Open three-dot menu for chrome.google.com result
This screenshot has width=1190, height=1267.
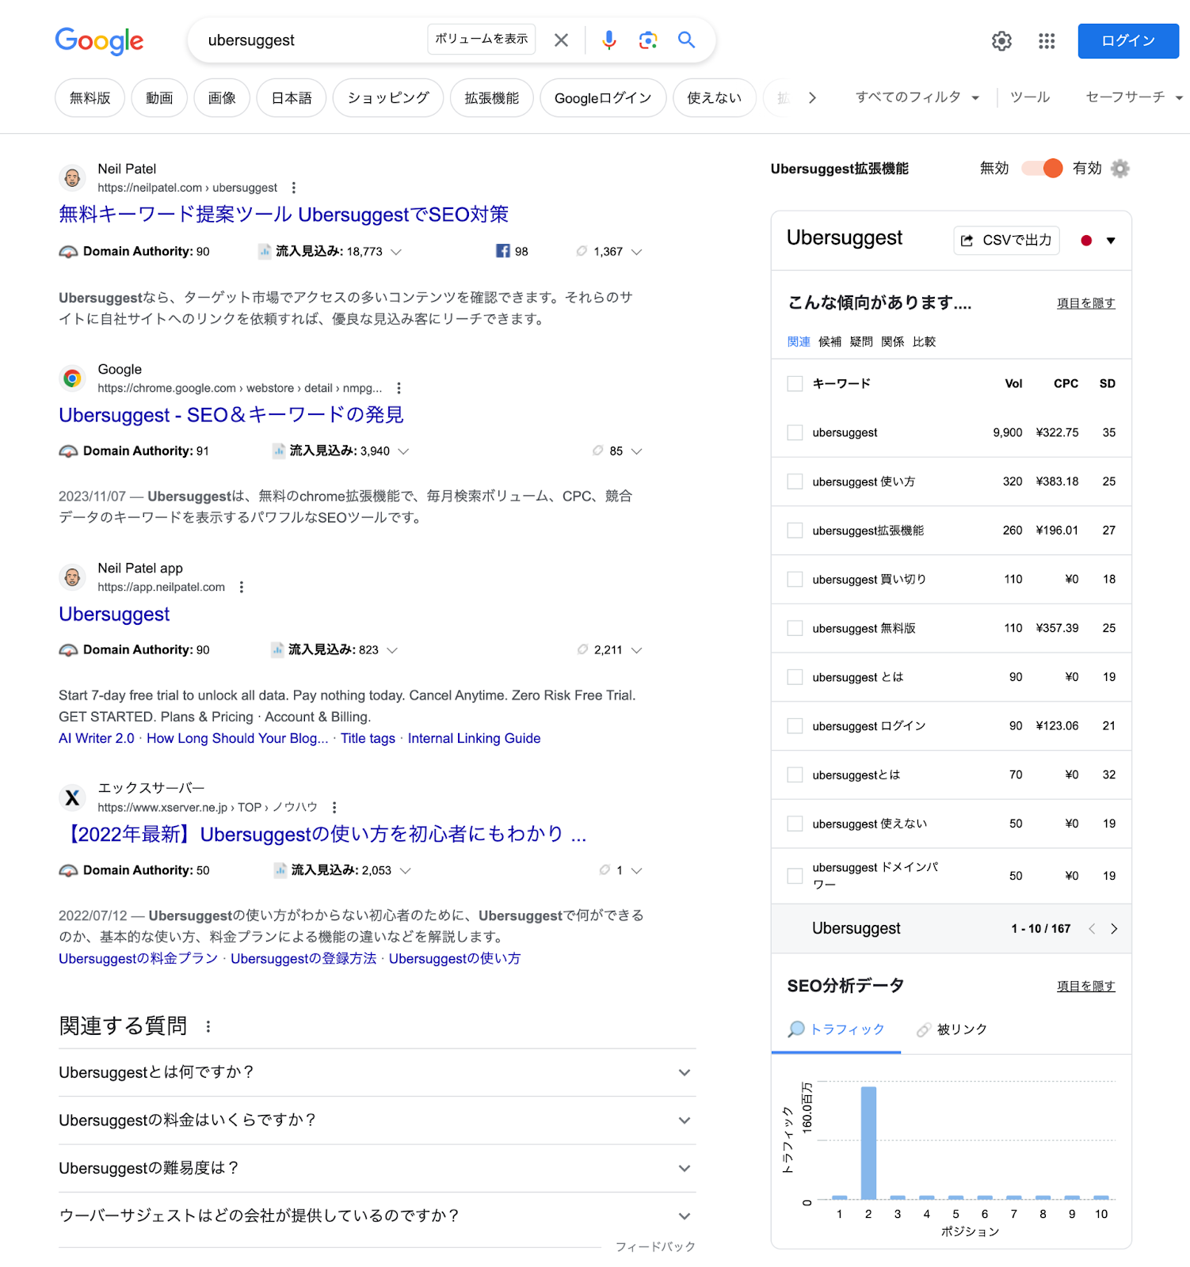click(x=399, y=388)
